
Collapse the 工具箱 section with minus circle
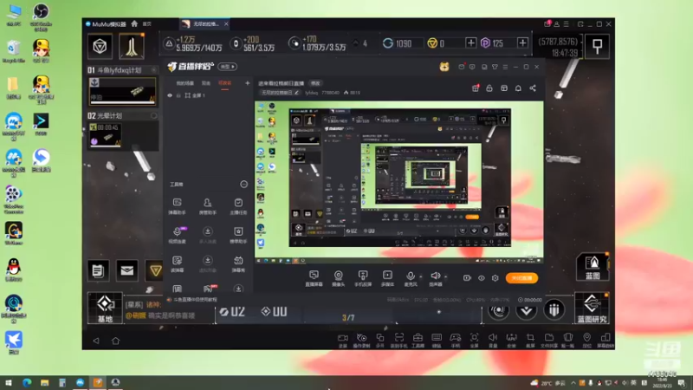[243, 184]
